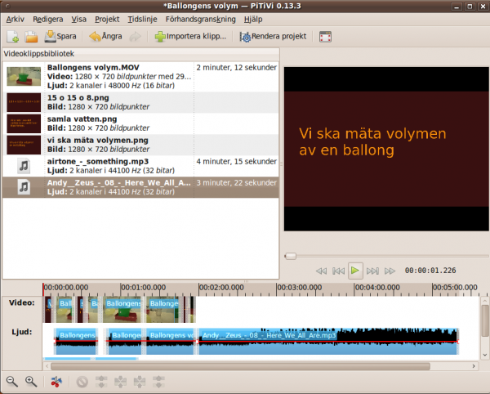Select Ballongens volym.MOV thumbnail in library
The width and height of the screenshot is (490, 394).
tap(24, 76)
